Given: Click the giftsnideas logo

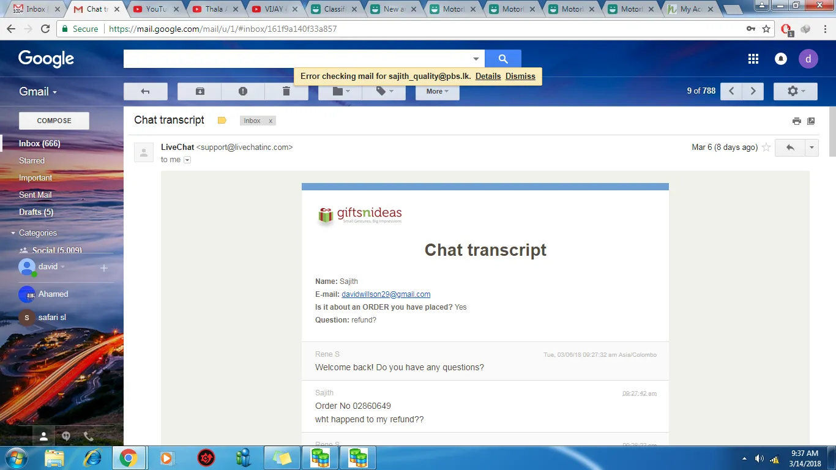Looking at the screenshot, I should [x=360, y=215].
